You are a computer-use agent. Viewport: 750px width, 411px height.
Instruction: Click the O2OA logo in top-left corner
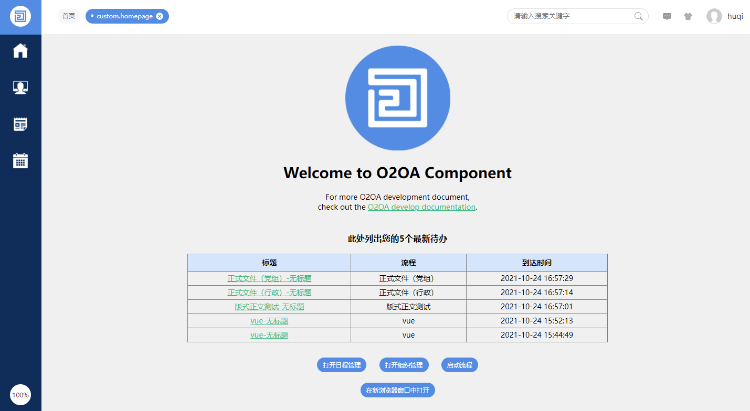tap(20, 16)
